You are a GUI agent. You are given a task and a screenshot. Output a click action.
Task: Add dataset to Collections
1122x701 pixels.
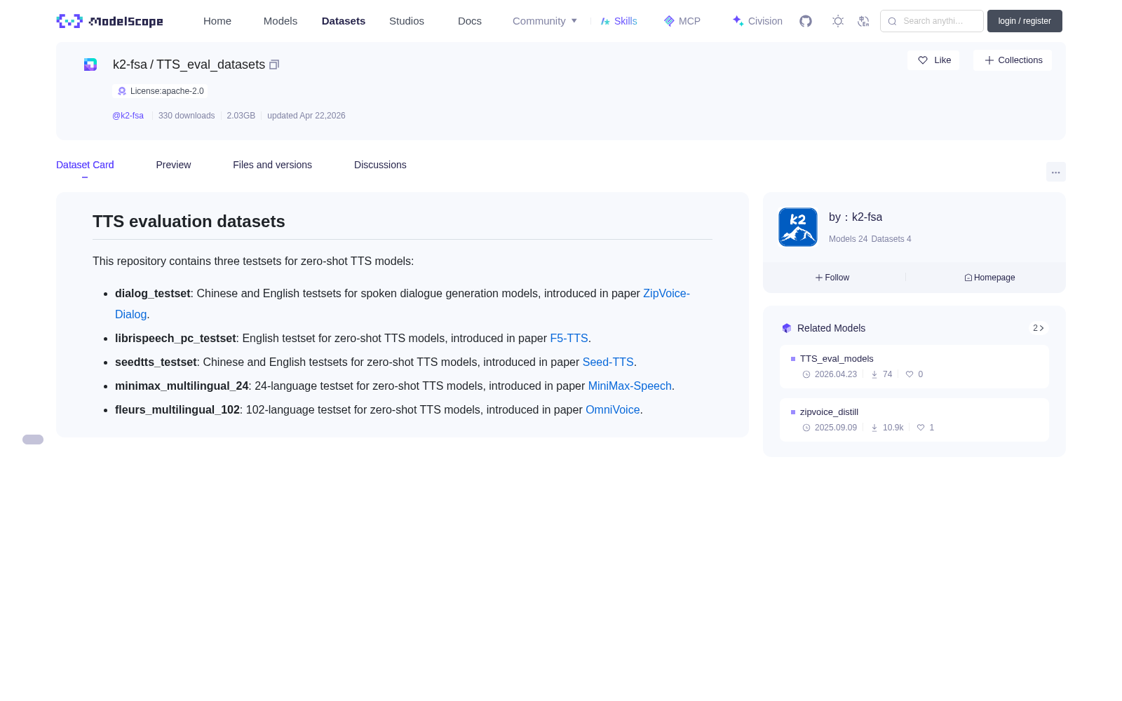(x=1013, y=60)
